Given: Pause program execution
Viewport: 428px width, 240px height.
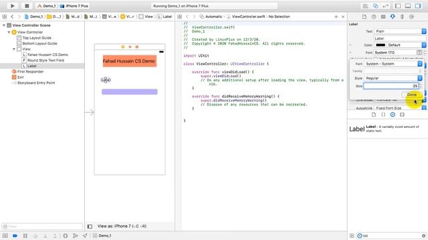Looking at the screenshot, I should (x=25, y=235).
